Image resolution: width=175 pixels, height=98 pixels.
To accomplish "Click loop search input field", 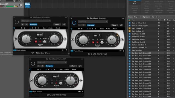I will [x=167, y=17].
